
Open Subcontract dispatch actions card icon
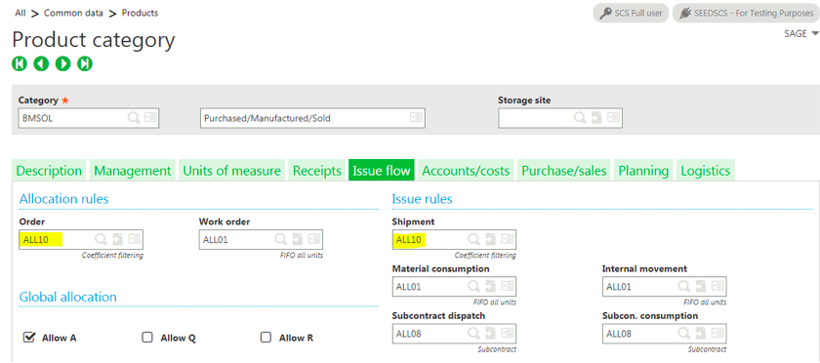[x=508, y=333]
